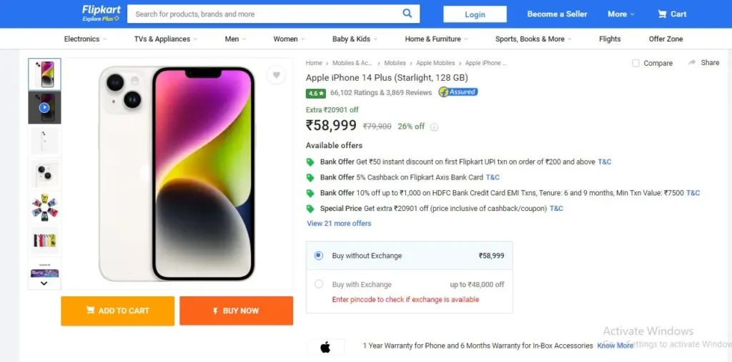This screenshot has height=362, width=732.
Task: Show more thumbnails with down chevron
Action: click(x=44, y=283)
